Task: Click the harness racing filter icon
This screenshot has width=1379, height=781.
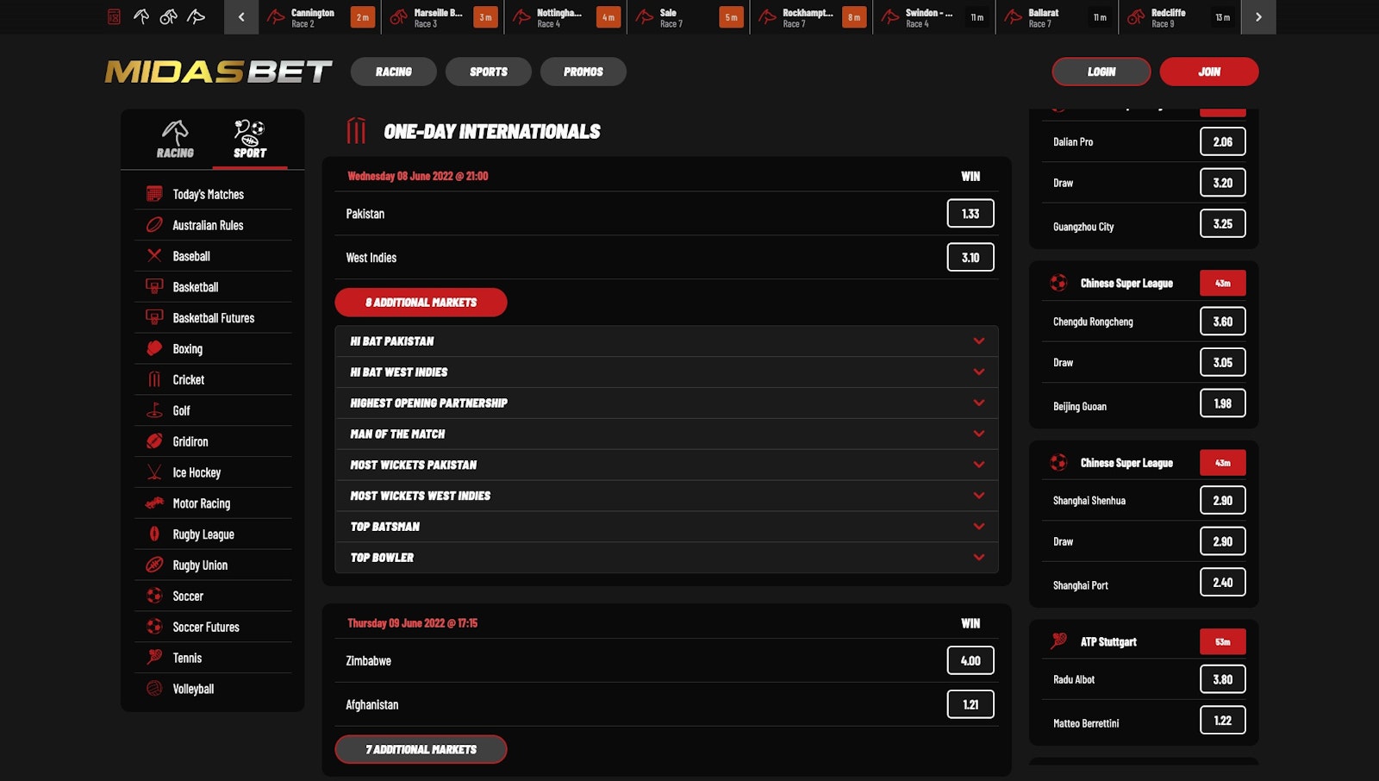Action: coord(169,16)
